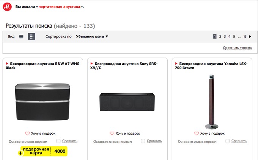Click next page arrow in pagination
The height and width of the screenshot is (160, 258).
pyautogui.click(x=250, y=37)
